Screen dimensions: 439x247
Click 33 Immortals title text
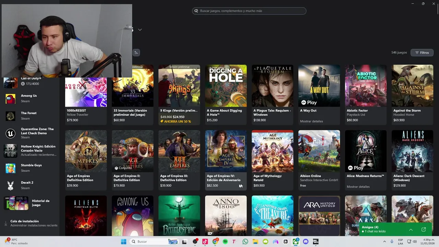[130, 113]
